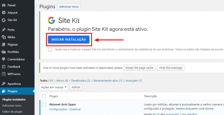Click Descrição column header

pos(150,96)
